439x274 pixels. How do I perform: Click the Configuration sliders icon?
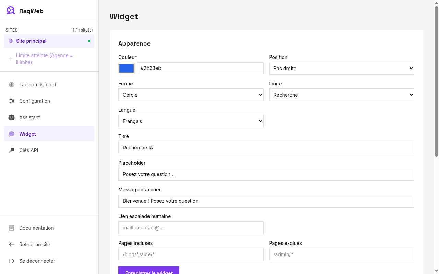(x=12, y=101)
